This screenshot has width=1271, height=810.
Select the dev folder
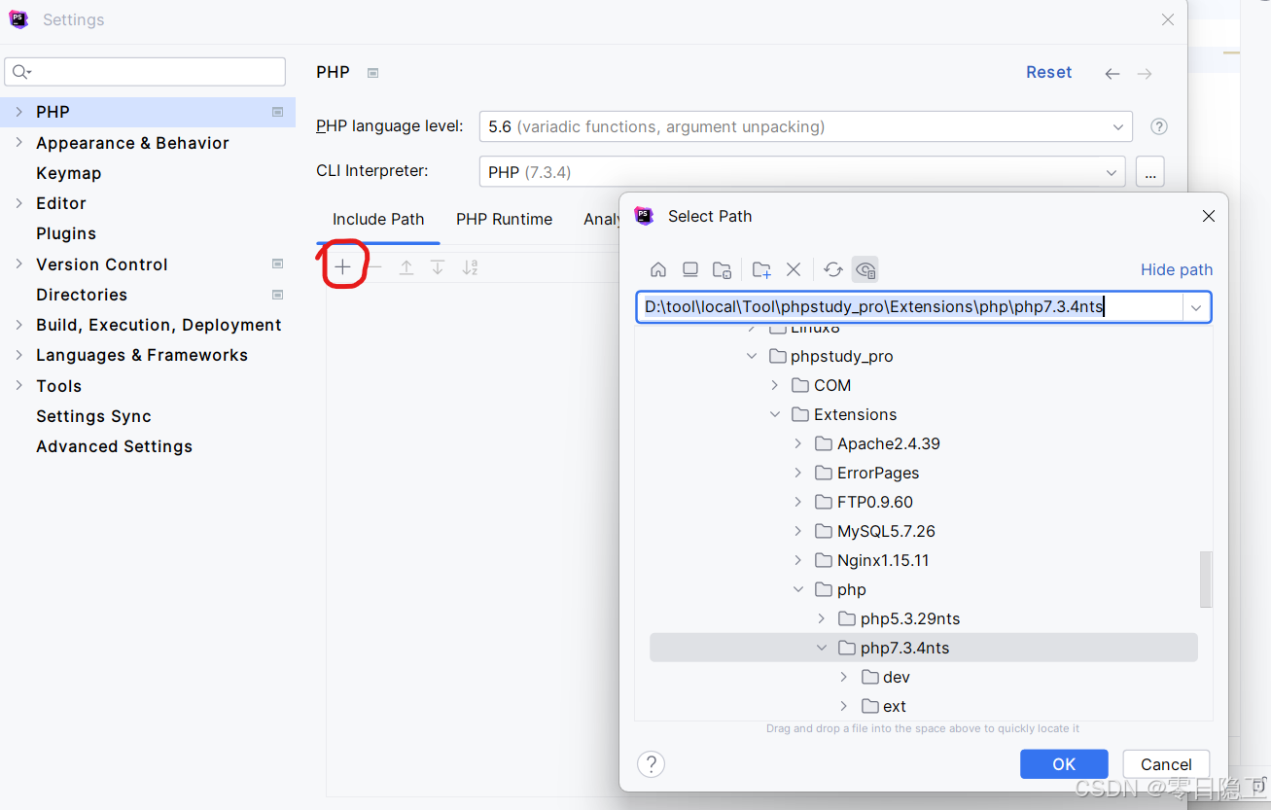point(897,677)
